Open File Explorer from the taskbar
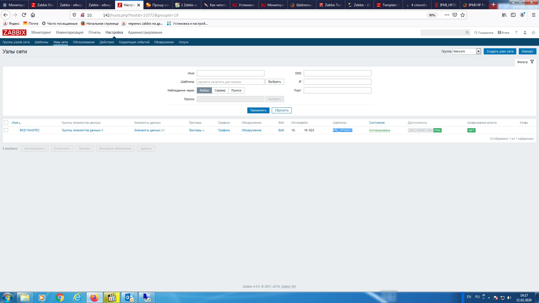 pos(25,297)
